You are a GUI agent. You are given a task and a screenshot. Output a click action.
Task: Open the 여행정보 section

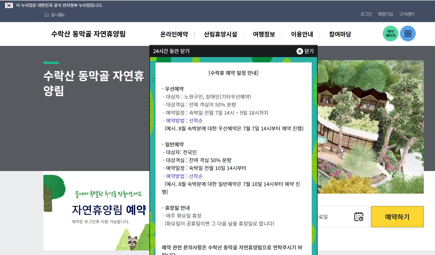pyautogui.click(x=264, y=34)
